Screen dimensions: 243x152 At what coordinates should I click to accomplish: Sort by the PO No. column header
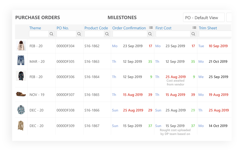click(63, 28)
